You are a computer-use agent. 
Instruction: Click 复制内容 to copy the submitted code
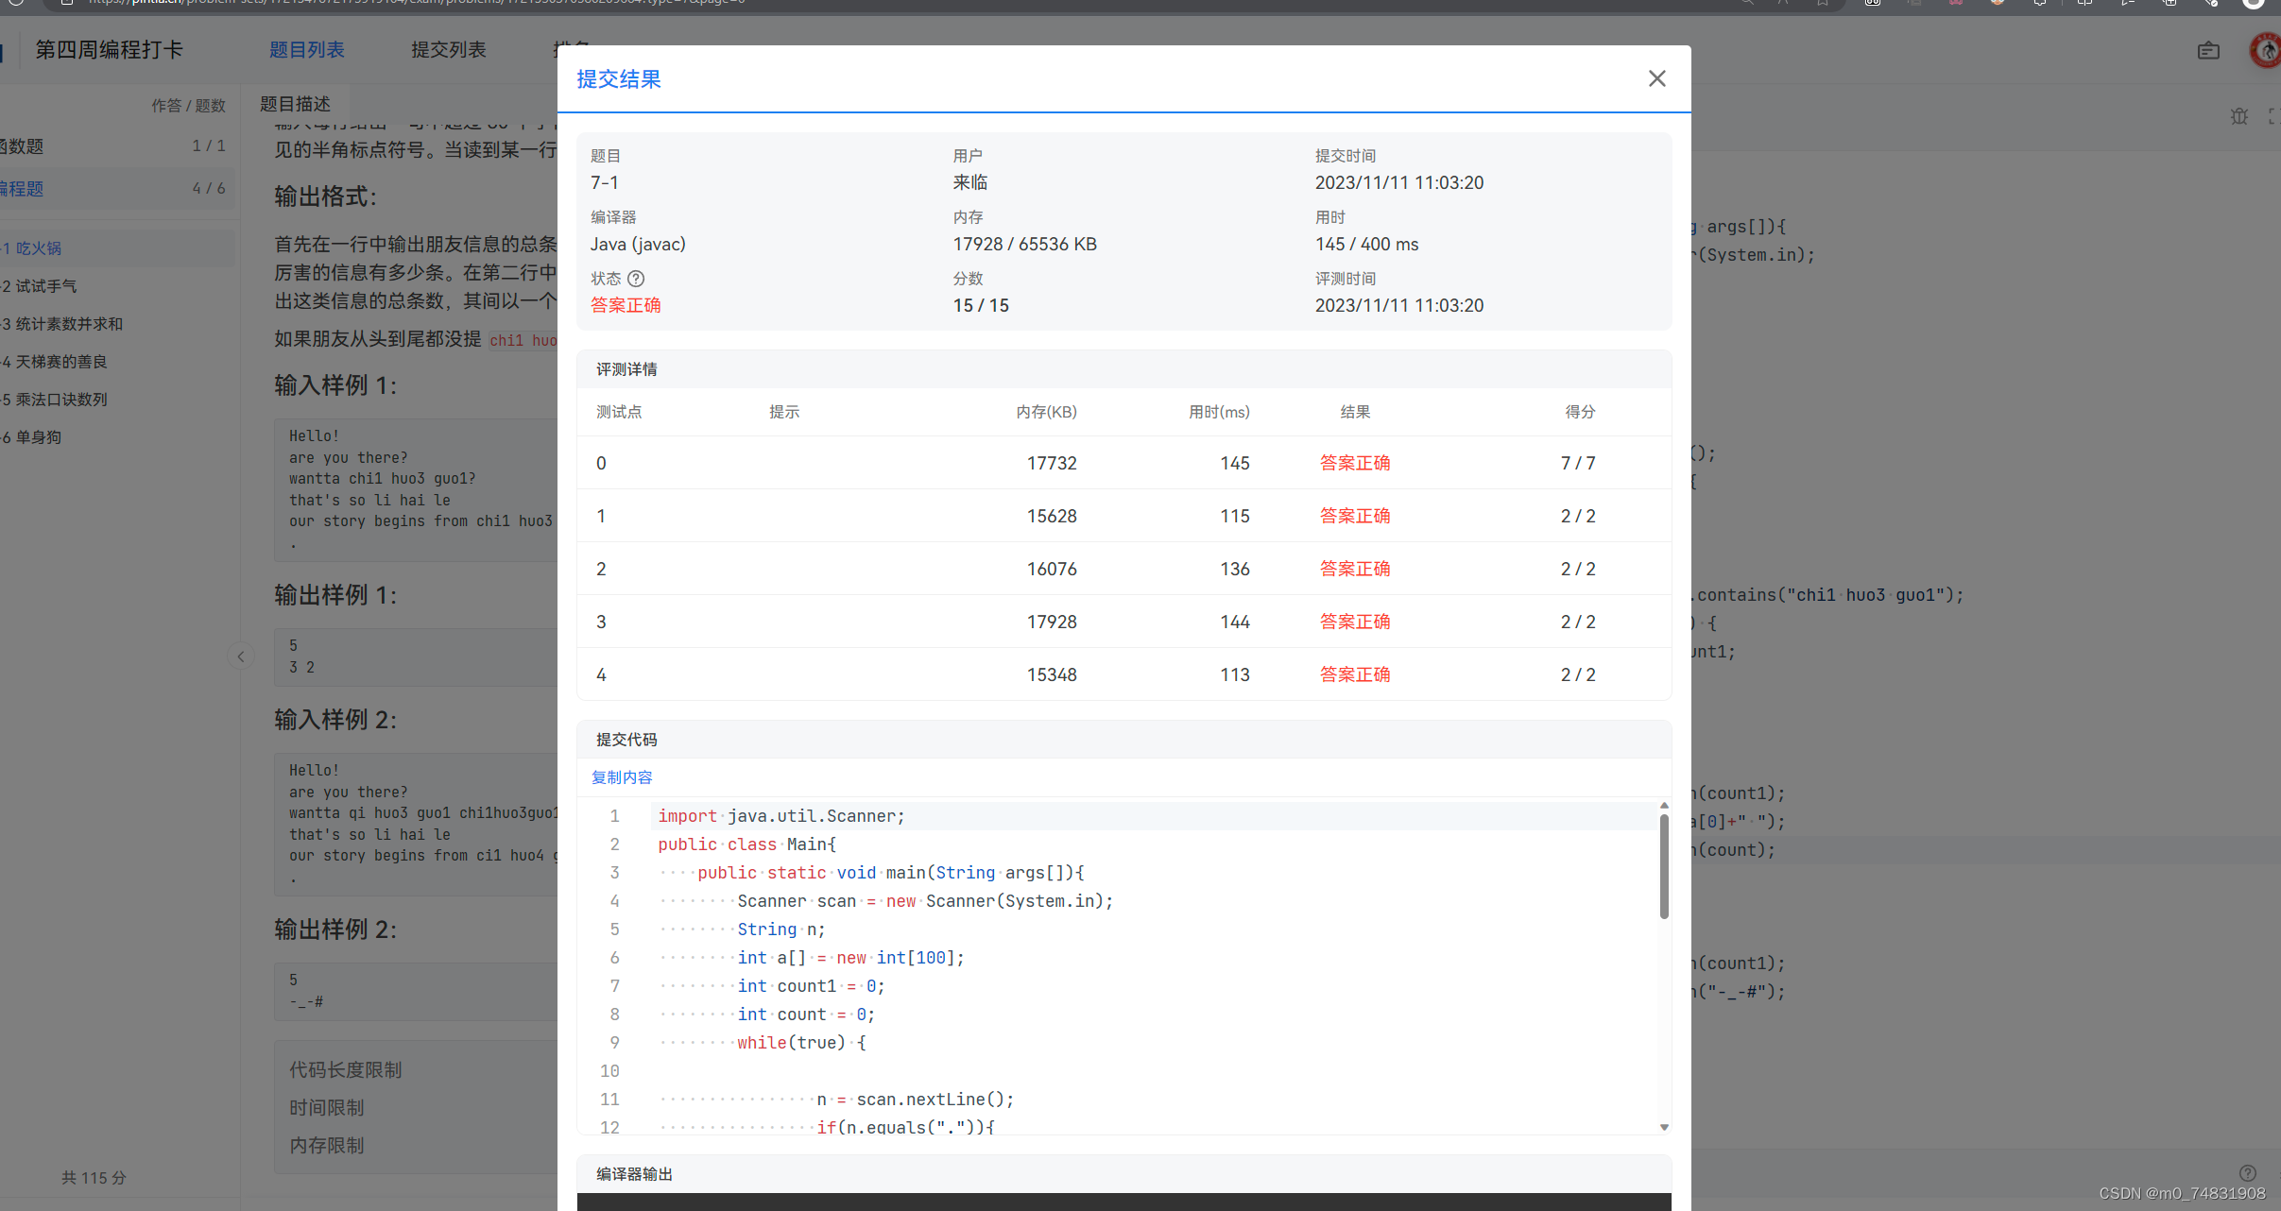621,776
